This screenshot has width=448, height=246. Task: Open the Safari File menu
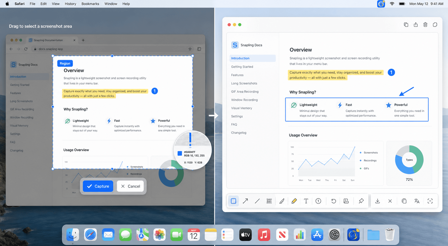point(33,4)
